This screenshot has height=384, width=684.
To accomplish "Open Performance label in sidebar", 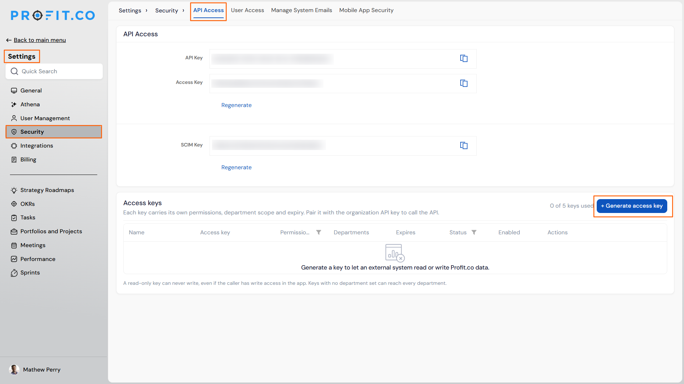I will coord(38,259).
